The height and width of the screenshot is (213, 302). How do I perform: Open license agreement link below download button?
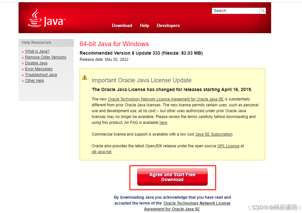187,206
